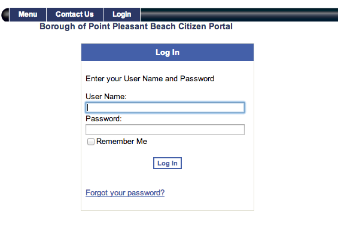The image size is (338, 230).
Task: Focus the Password text field
Action: click(x=165, y=130)
